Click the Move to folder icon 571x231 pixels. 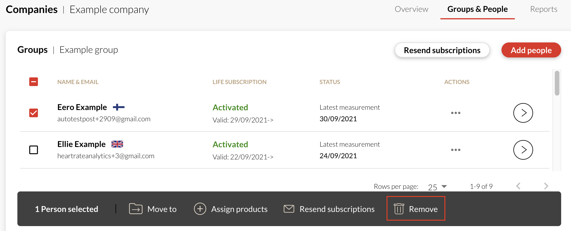pos(136,208)
